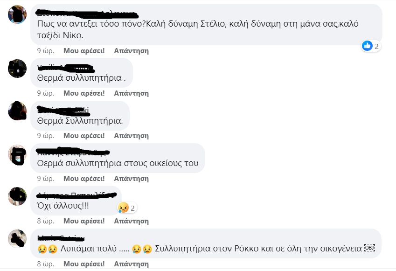Image resolution: width=396 pixels, height=271 pixels.
Task: Open profile picture beside 'Θερμά Συλλυπητήρια.' comment
Action: tap(17, 111)
